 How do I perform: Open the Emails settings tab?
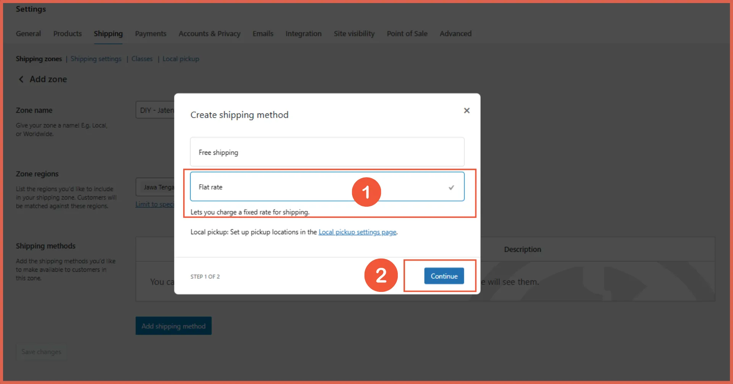263,34
